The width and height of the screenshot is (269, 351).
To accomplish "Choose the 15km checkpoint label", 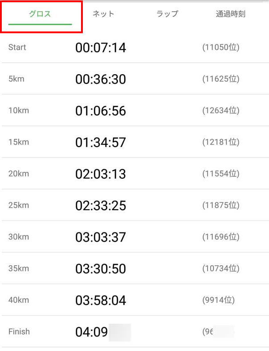I will 18,142.
